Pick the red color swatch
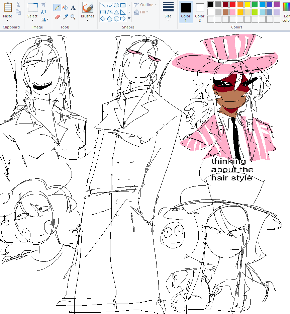290x314 pixels. click(x=233, y=4)
